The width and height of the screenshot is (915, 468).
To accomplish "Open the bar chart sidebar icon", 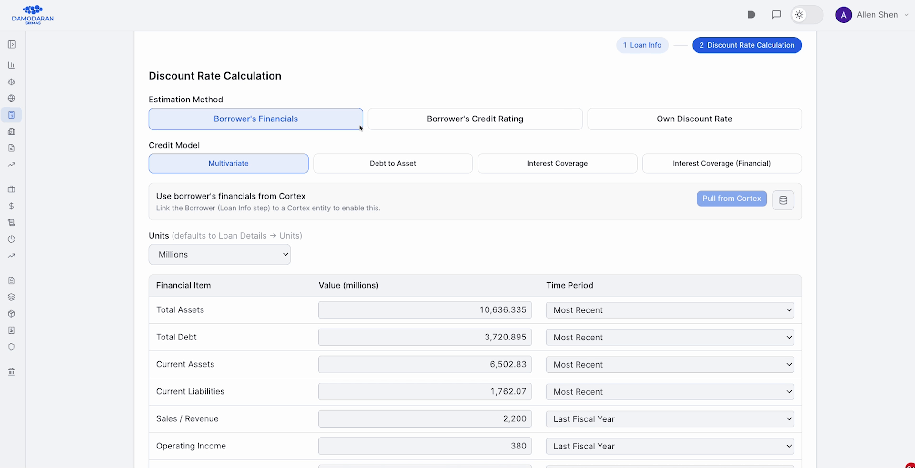I will point(11,65).
